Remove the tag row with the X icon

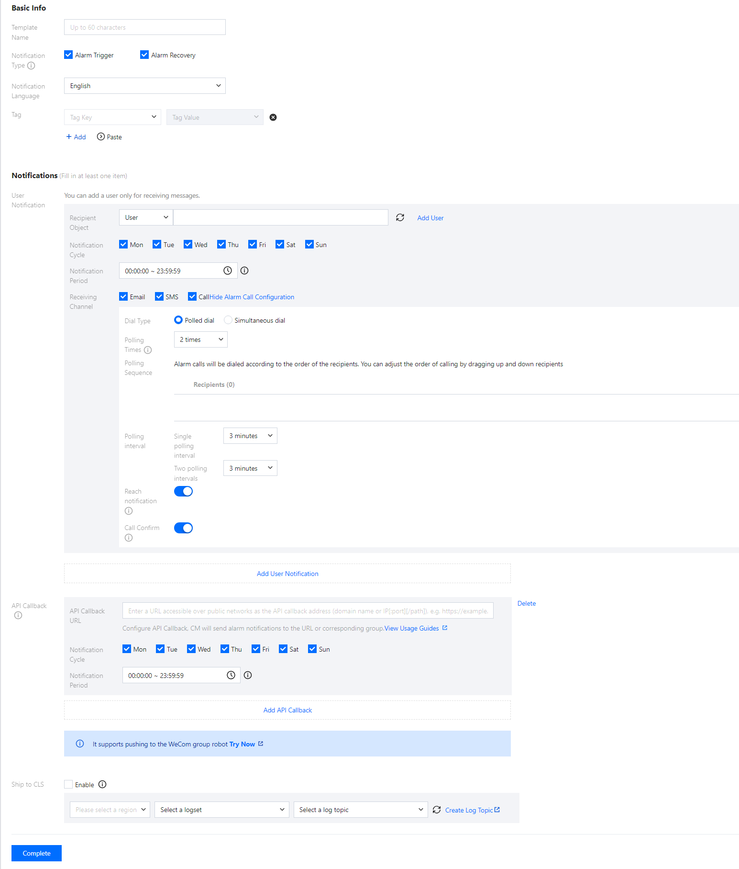click(273, 117)
